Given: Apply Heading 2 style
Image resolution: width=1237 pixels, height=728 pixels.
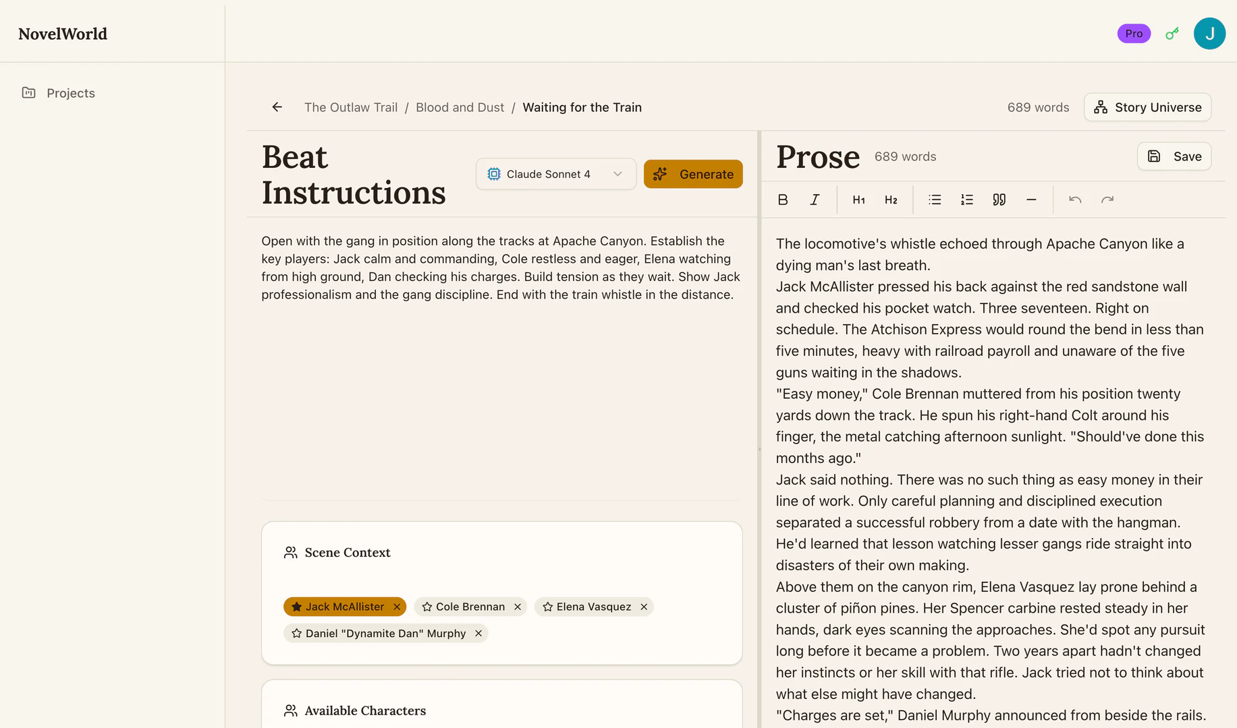Looking at the screenshot, I should tap(891, 200).
